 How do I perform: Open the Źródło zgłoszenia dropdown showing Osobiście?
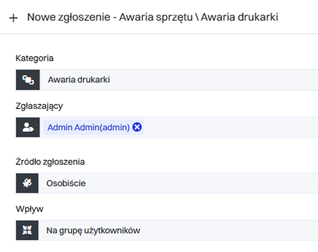tap(180, 183)
